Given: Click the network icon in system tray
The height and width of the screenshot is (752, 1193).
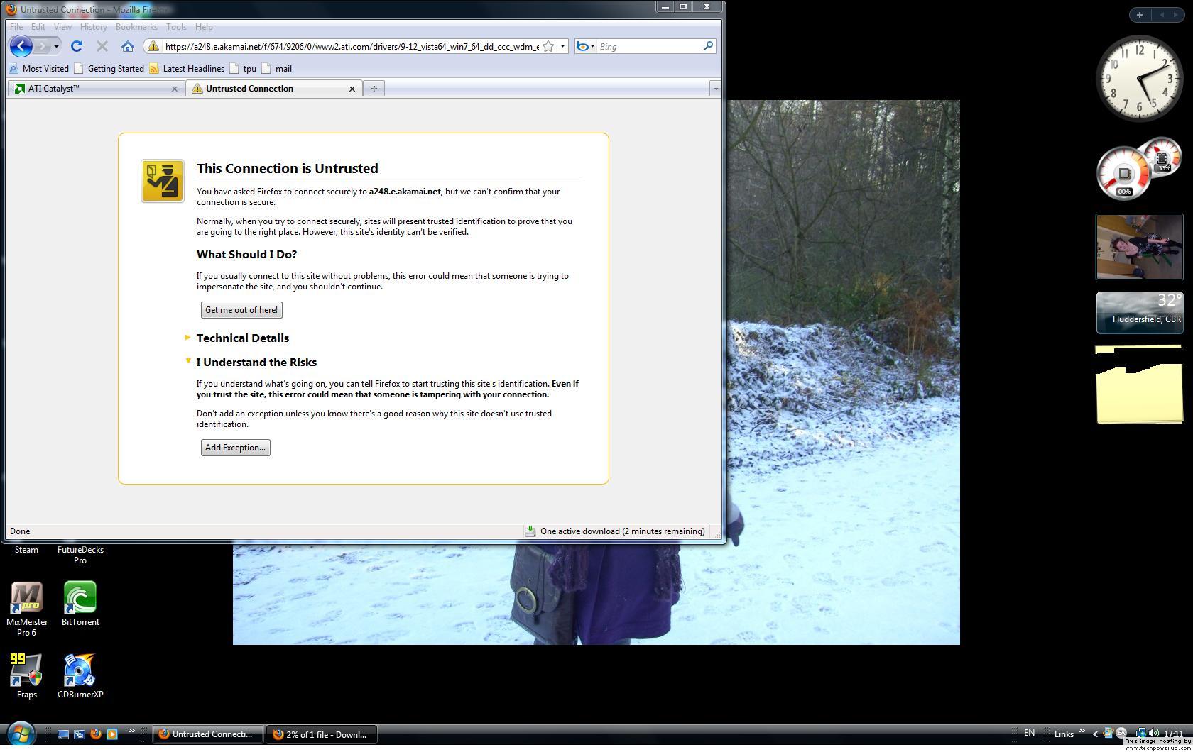Looking at the screenshot, I should 1140,734.
